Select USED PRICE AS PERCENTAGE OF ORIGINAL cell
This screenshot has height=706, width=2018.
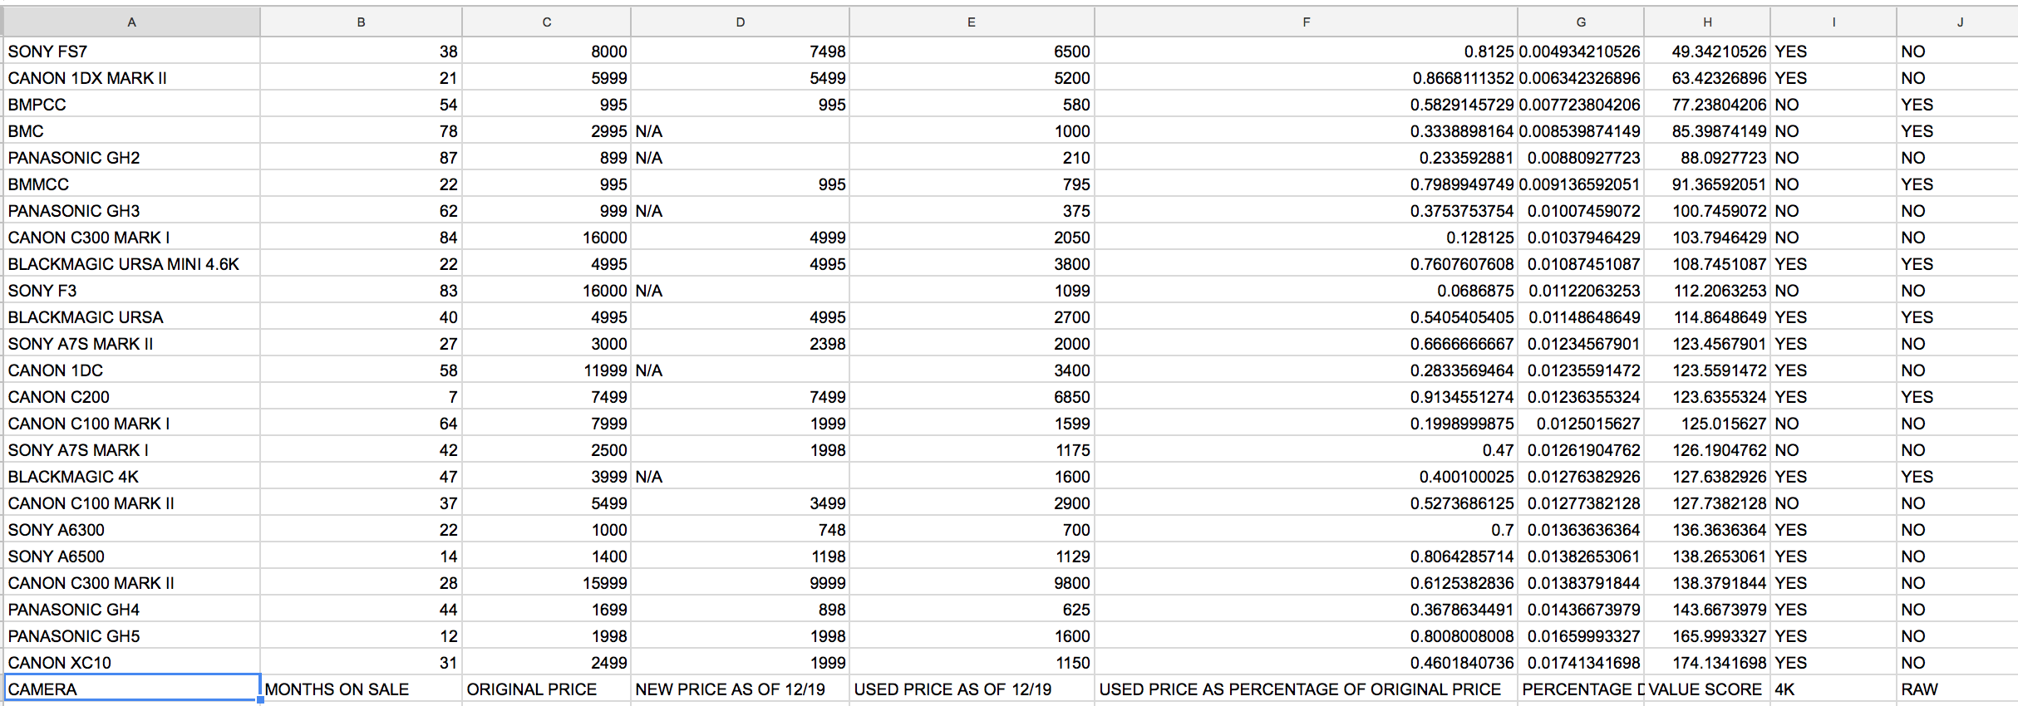[1306, 689]
